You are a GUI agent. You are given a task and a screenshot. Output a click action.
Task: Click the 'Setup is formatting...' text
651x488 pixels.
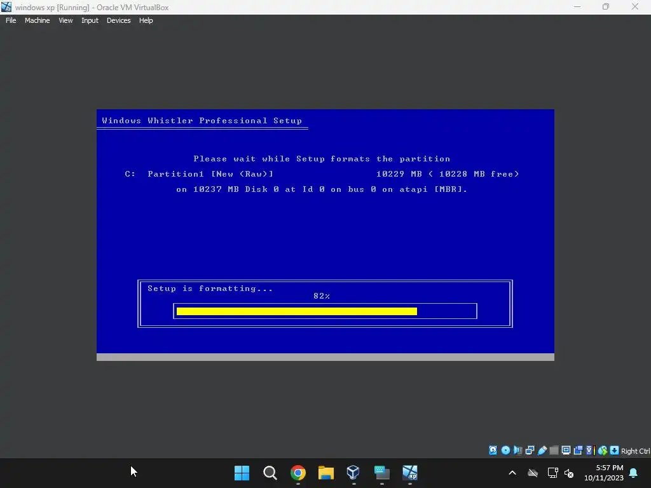pyautogui.click(x=210, y=288)
